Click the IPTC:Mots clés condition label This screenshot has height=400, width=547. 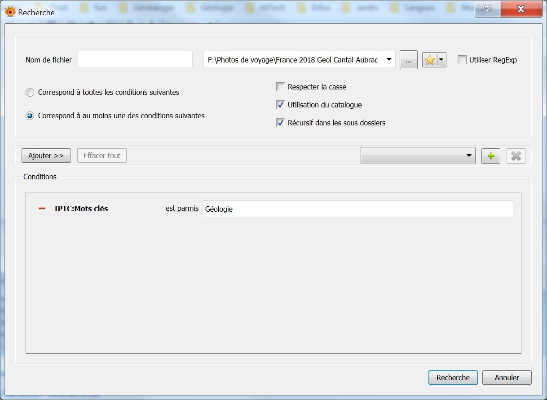81,209
